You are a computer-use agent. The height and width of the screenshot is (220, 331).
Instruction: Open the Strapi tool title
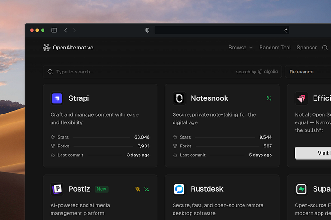(x=79, y=98)
